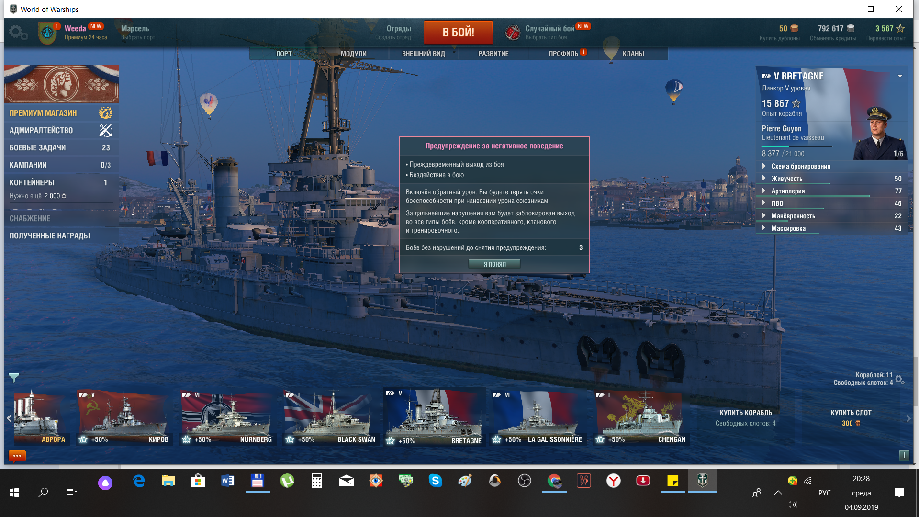Click the info icon at bottom right
This screenshot has height=517, width=919.
click(904, 455)
